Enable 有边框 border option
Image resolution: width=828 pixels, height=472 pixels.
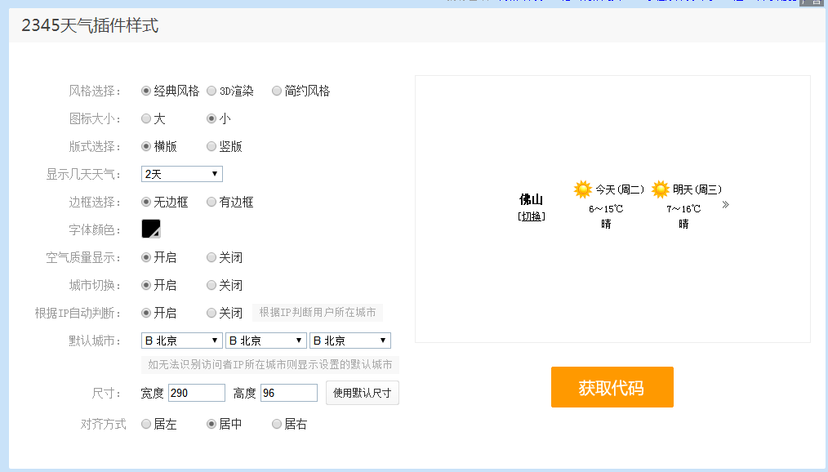[x=211, y=202]
